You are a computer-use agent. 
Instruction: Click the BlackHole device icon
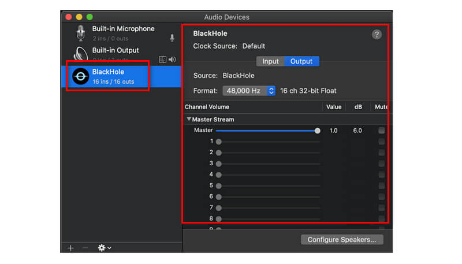click(79, 76)
